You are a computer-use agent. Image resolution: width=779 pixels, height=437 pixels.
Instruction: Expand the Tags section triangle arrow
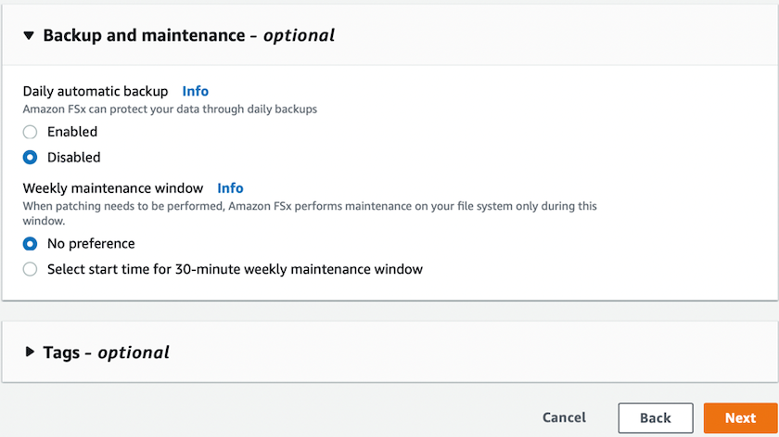tap(30, 353)
